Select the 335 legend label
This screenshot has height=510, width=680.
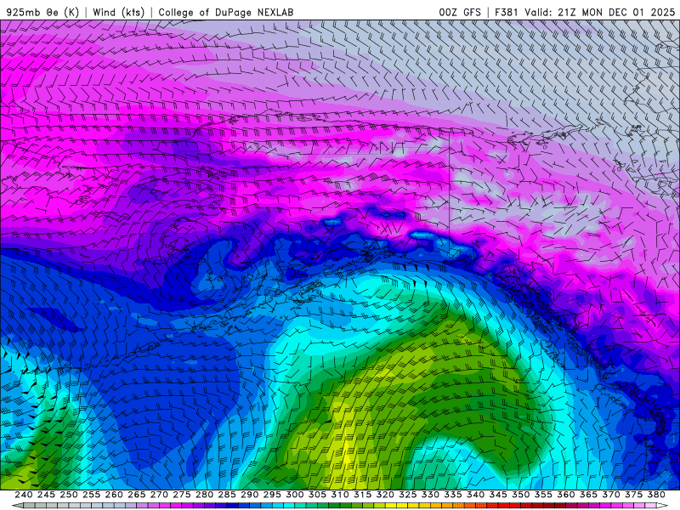pos(453,495)
